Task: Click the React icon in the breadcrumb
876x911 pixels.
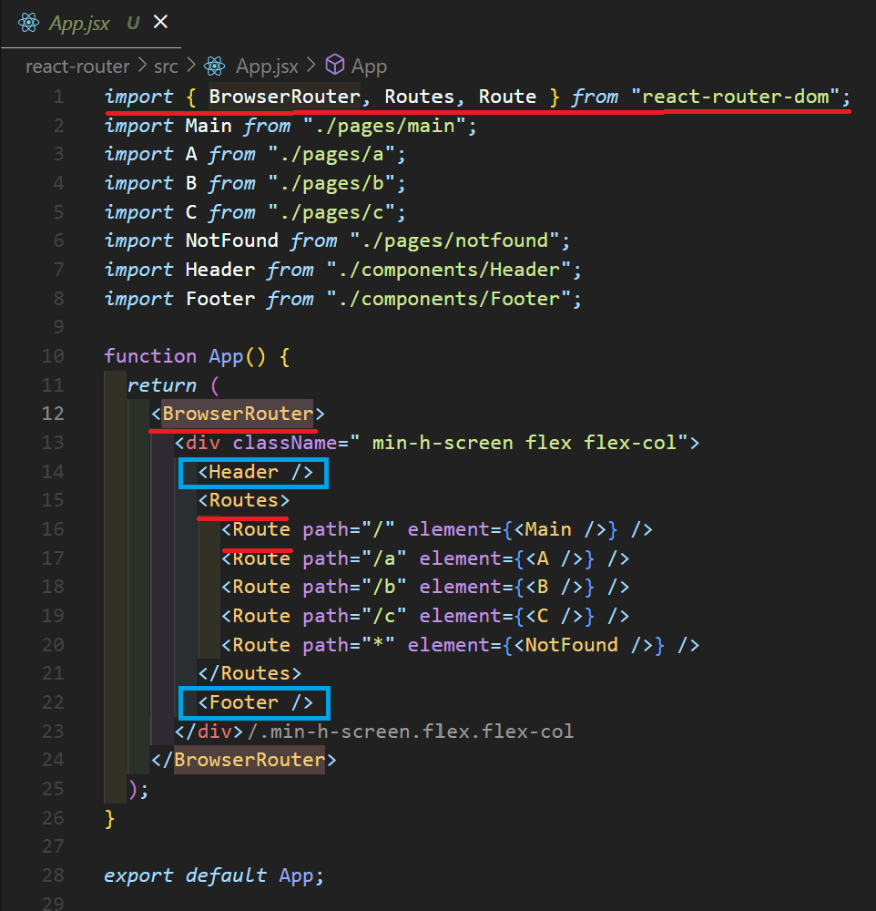Action: click(214, 67)
